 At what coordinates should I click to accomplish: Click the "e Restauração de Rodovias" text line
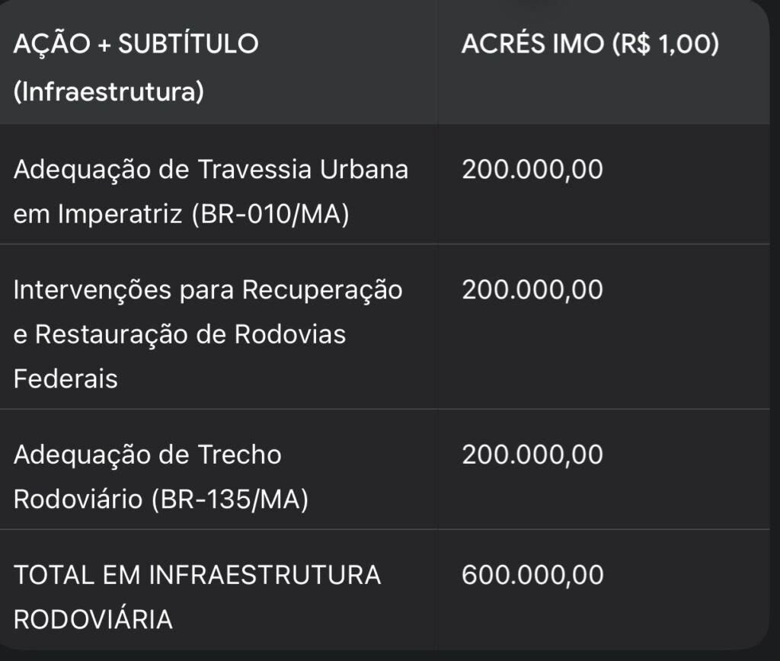click(180, 334)
